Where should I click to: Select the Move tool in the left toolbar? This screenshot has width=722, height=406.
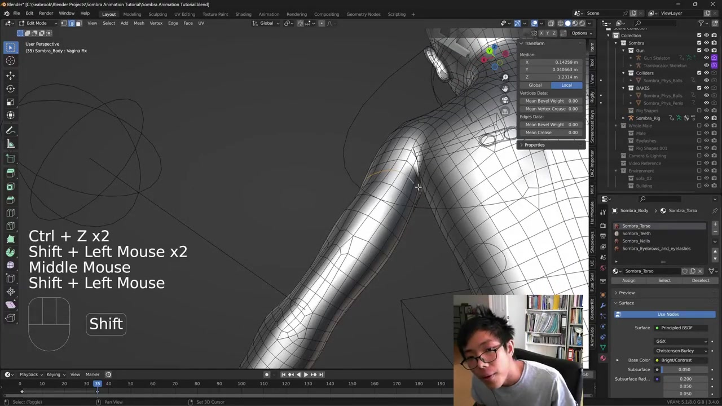point(10,75)
